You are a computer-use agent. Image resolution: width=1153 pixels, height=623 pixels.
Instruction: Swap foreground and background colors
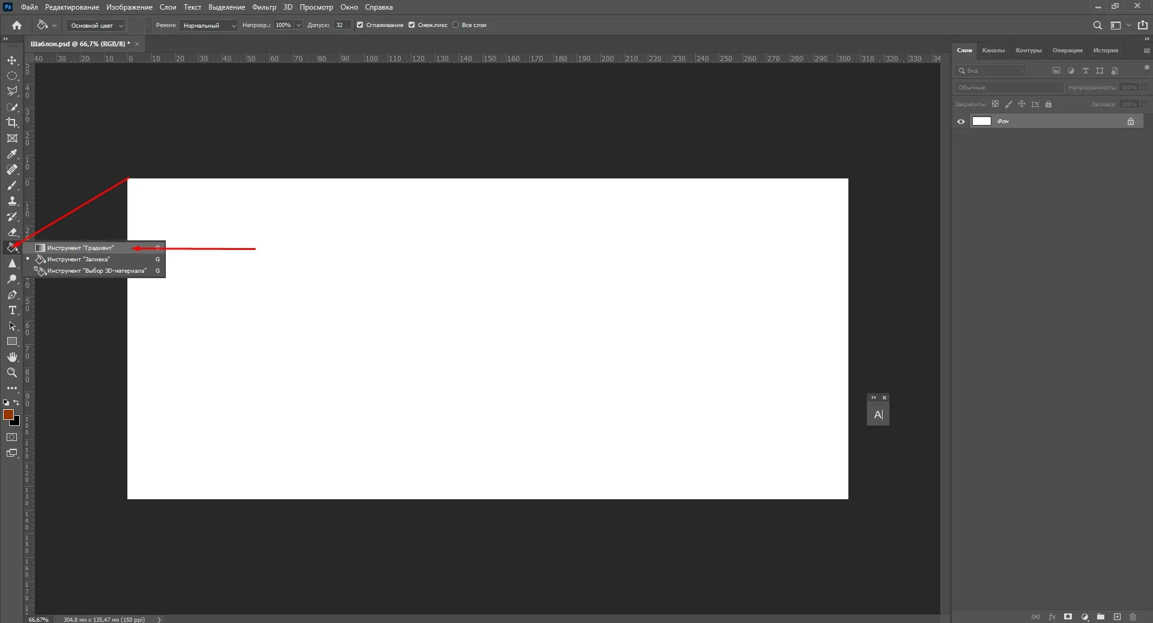[16, 403]
